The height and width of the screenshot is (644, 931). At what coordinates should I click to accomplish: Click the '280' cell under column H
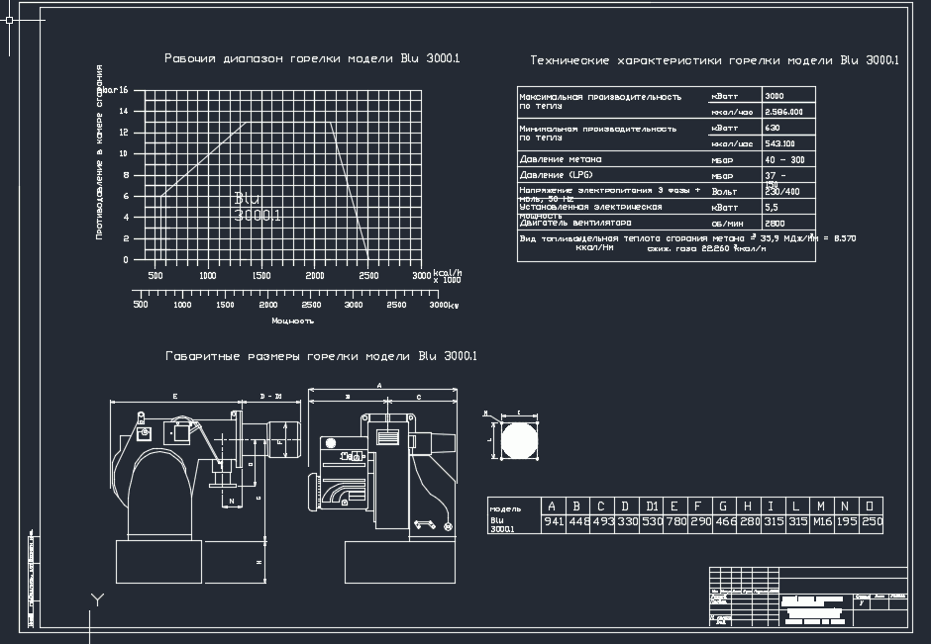point(750,522)
